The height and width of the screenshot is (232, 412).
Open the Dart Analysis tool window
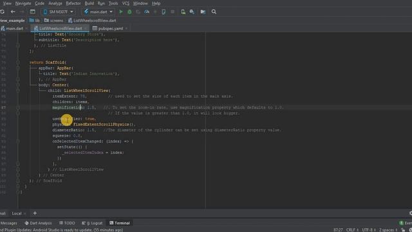[x=38, y=223]
